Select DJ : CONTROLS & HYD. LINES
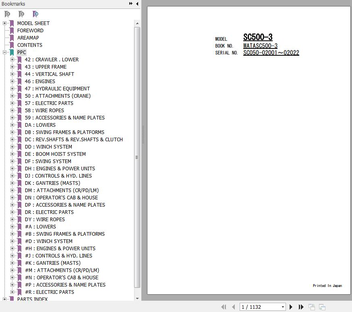The image size is (352, 312). pos(58,176)
